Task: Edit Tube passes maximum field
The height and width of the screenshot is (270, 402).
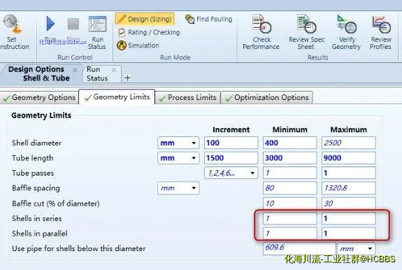Action: click(x=349, y=173)
